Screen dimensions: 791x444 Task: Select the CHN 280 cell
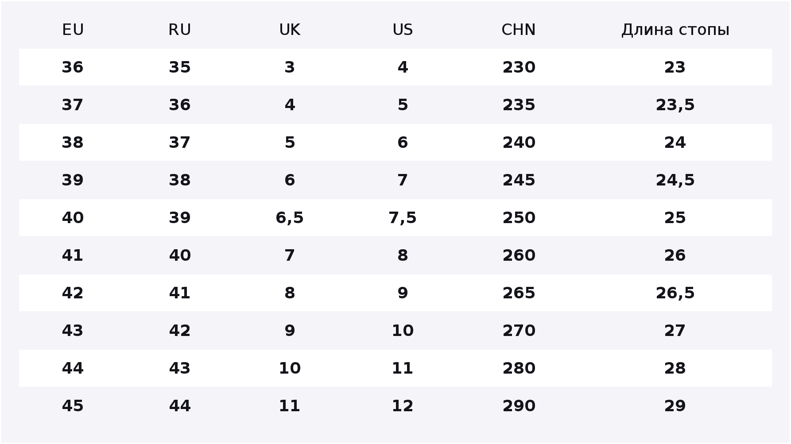click(x=519, y=368)
